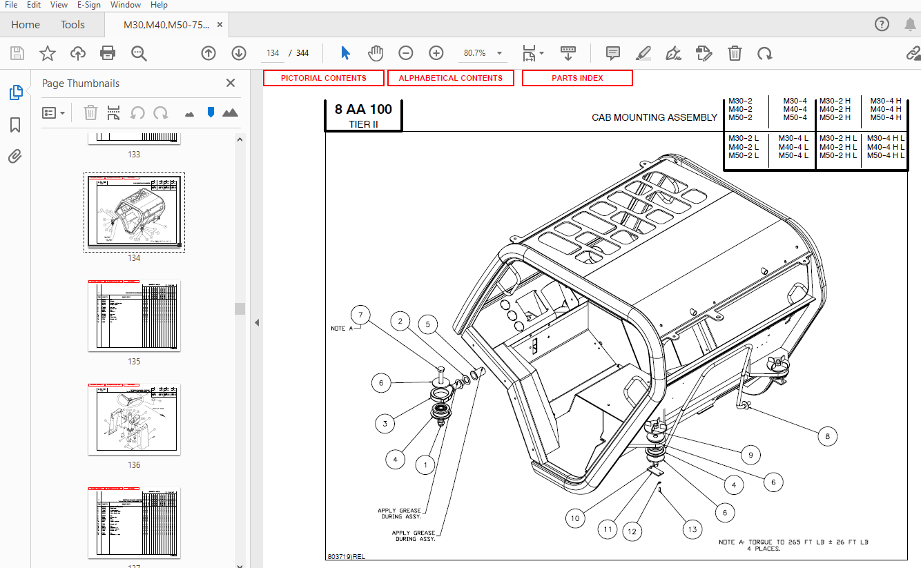
Task: Open the Find text magnifier tool
Action: (139, 53)
